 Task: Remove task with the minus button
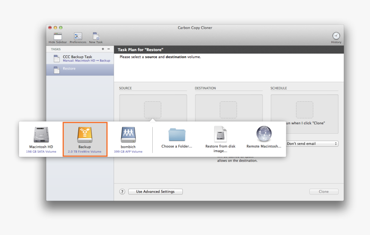coord(108,49)
